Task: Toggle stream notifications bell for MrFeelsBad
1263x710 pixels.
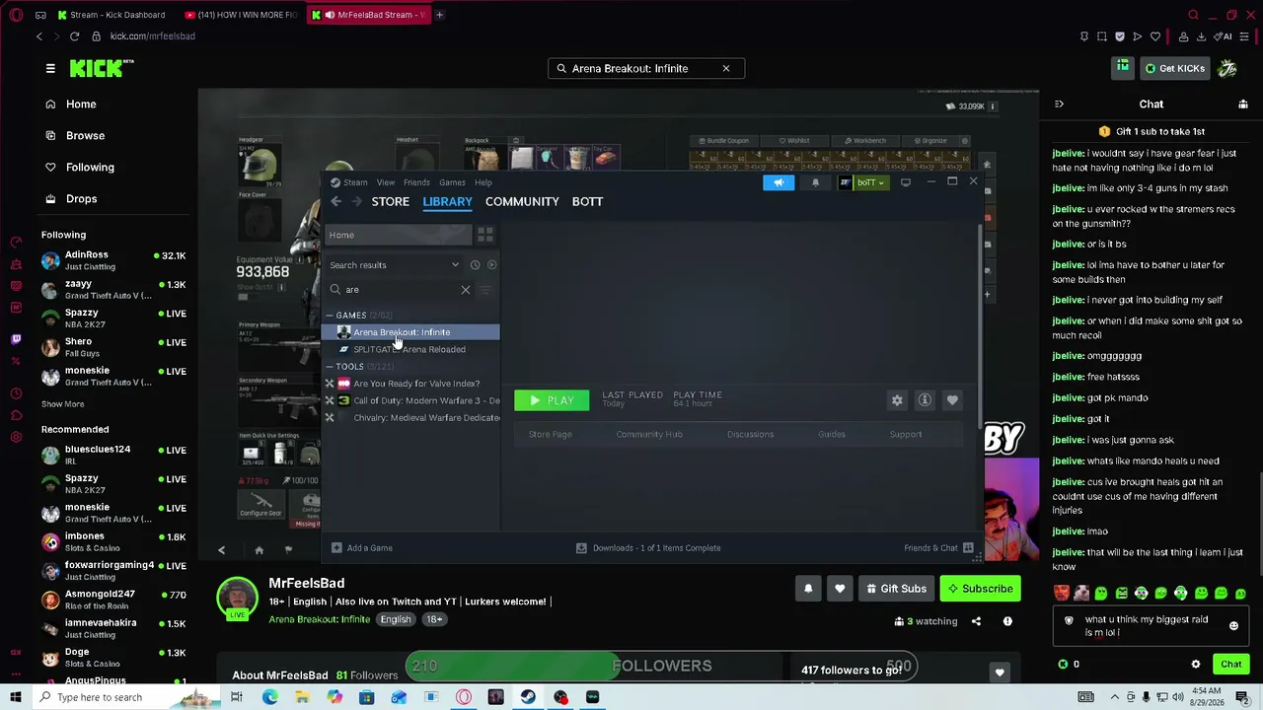Action: click(808, 589)
